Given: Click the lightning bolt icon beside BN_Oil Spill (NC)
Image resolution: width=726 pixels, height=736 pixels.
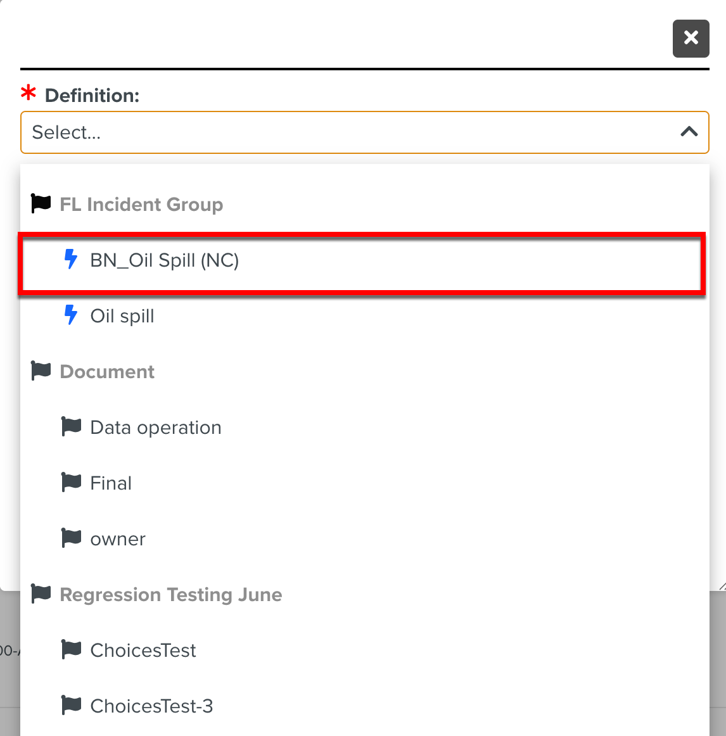Looking at the screenshot, I should coord(71,260).
